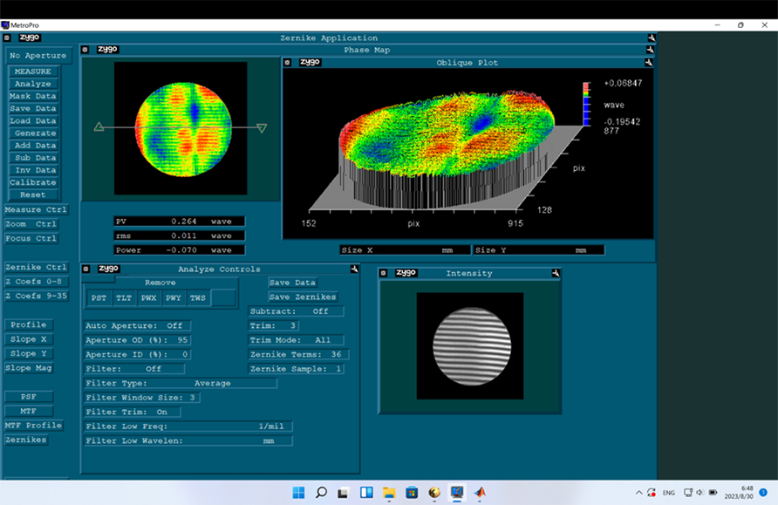The height and width of the screenshot is (505, 778).
Task: Open the Z Coefs 0-8 window
Action: pyautogui.click(x=35, y=282)
